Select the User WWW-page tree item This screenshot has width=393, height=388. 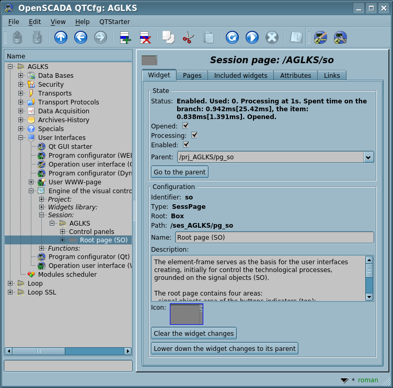(75, 182)
